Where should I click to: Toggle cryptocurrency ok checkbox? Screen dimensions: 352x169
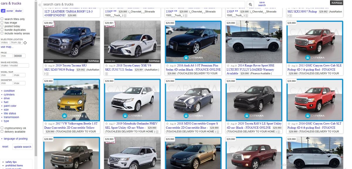[x=2, y=128]
